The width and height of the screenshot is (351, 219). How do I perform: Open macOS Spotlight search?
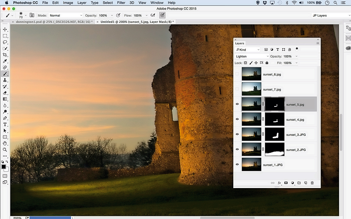click(x=335, y=3)
